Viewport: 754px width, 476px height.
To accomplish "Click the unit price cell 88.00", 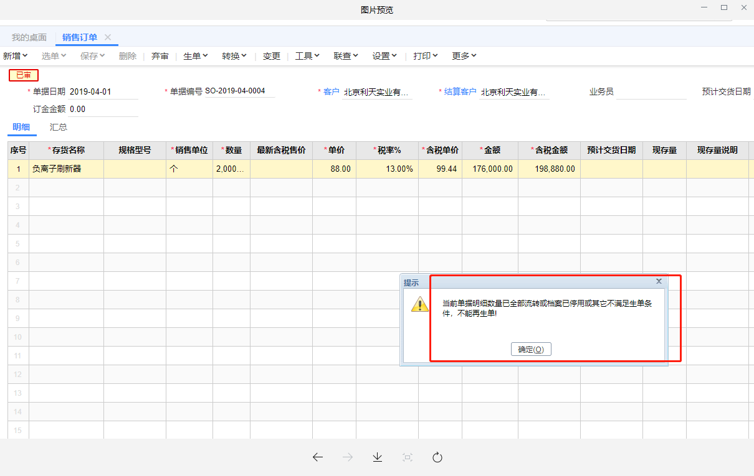I will [334, 169].
